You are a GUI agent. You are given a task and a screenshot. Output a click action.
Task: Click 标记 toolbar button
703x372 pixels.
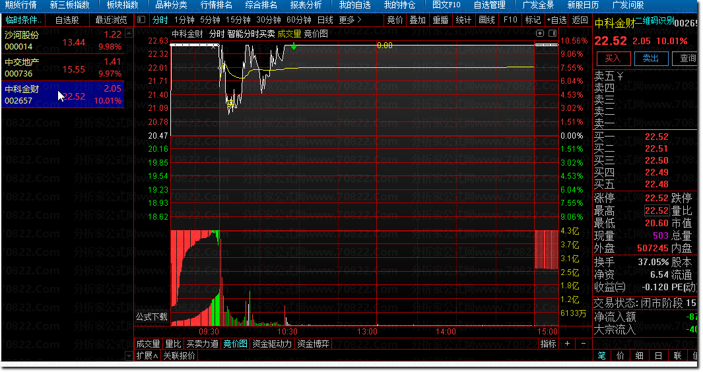coord(533,20)
